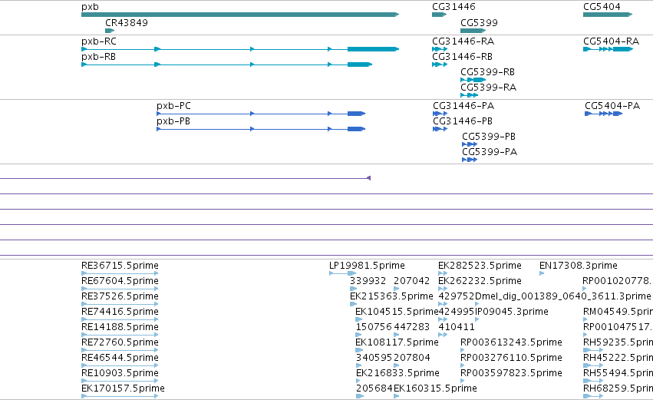Open EST starting with RH45222

click(x=618, y=358)
